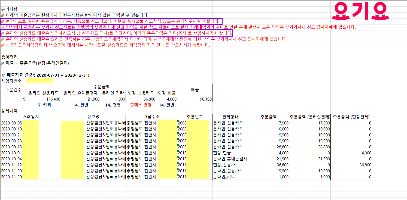This screenshot has height=200, width=407.
Task: Select the 14. 건별 note under 온라인_기타
Action: tap(113, 105)
